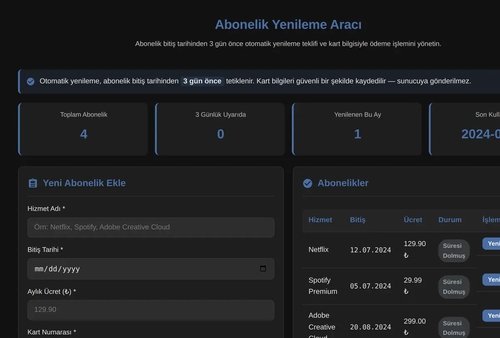This screenshot has height=338, width=500.
Task: Focus the Hizmet Adı input field
Action: tap(151, 227)
